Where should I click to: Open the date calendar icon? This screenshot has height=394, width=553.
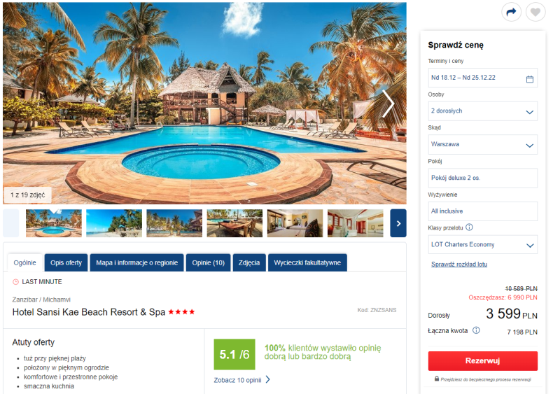point(529,79)
